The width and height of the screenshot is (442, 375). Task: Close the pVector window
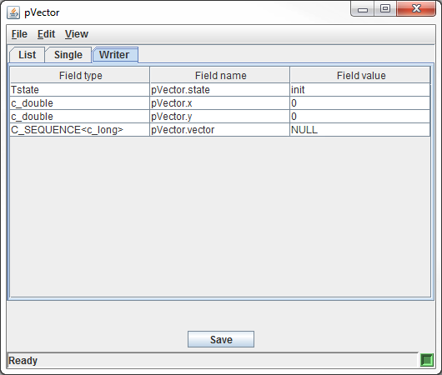click(416, 8)
